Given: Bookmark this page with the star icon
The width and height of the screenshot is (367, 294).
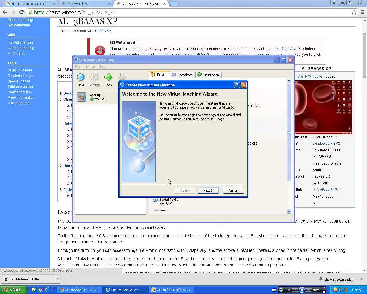Looking at the screenshot, I should pos(354,12).
